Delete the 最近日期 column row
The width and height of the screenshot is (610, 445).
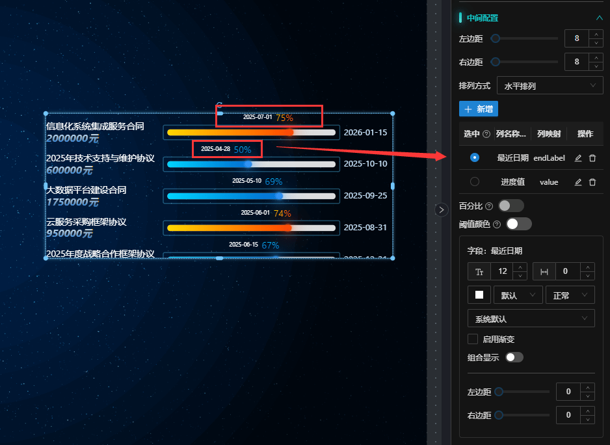point(592,158)
